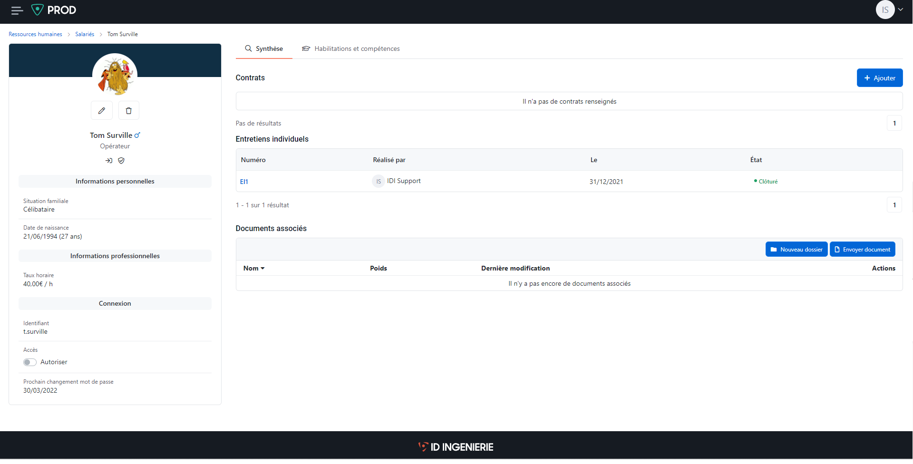Click the PROD shield logo
This screenshot has height=464, width=913.
coord(38,10)
